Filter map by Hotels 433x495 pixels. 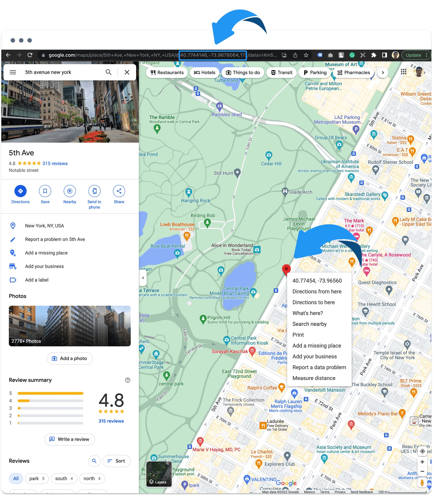(204, 72)
